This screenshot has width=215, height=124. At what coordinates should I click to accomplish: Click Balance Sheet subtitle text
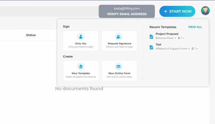click(165, 38)
